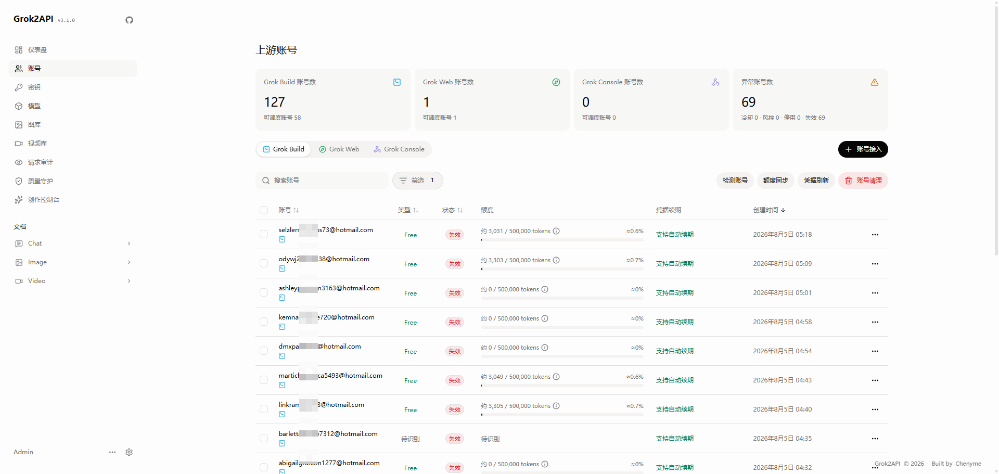This screenshot has height=474, width=999.
Task: Click the Video document icon
Action: point(19,281)
